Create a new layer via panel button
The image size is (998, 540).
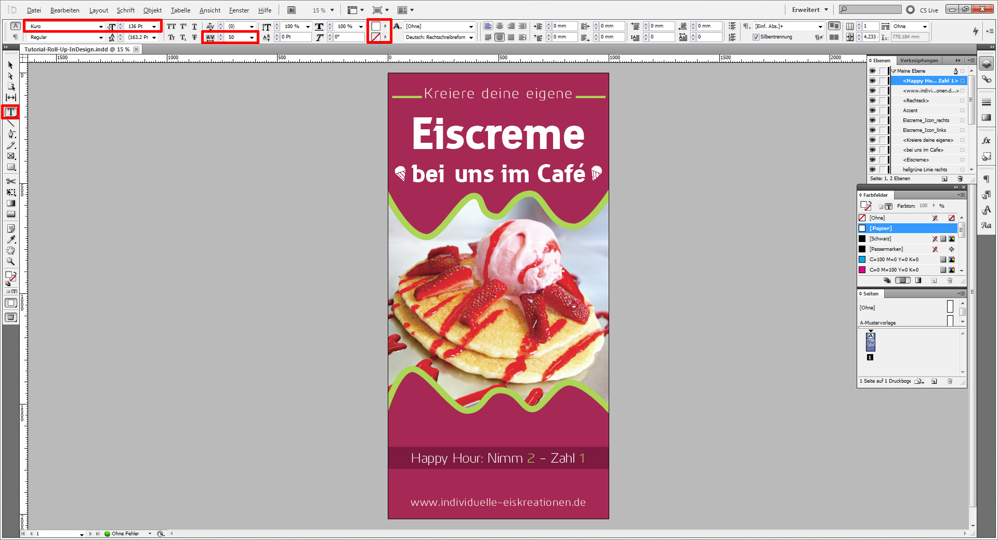[x=945, y=179]
